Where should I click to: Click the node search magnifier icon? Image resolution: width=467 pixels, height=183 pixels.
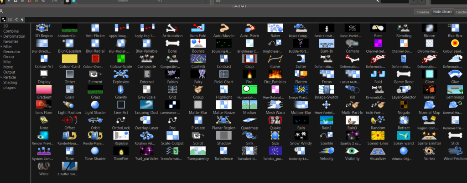coord(22,20)
